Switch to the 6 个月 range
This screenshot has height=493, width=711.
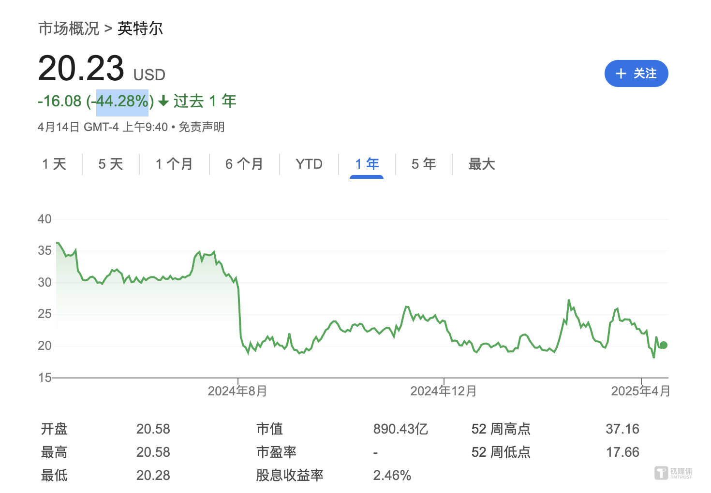(x=244, y=164)
